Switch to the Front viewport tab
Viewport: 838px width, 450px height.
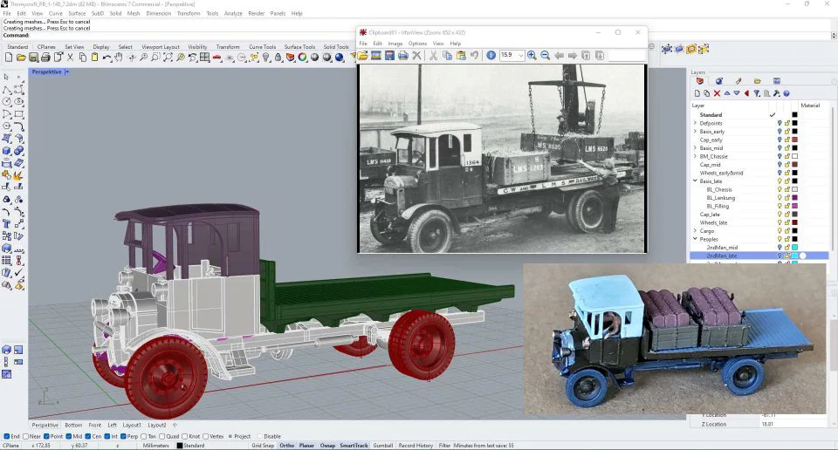(x=95, y=425)
